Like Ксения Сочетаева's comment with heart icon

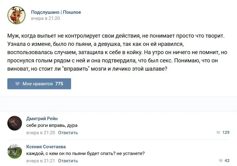click(221, 161)
